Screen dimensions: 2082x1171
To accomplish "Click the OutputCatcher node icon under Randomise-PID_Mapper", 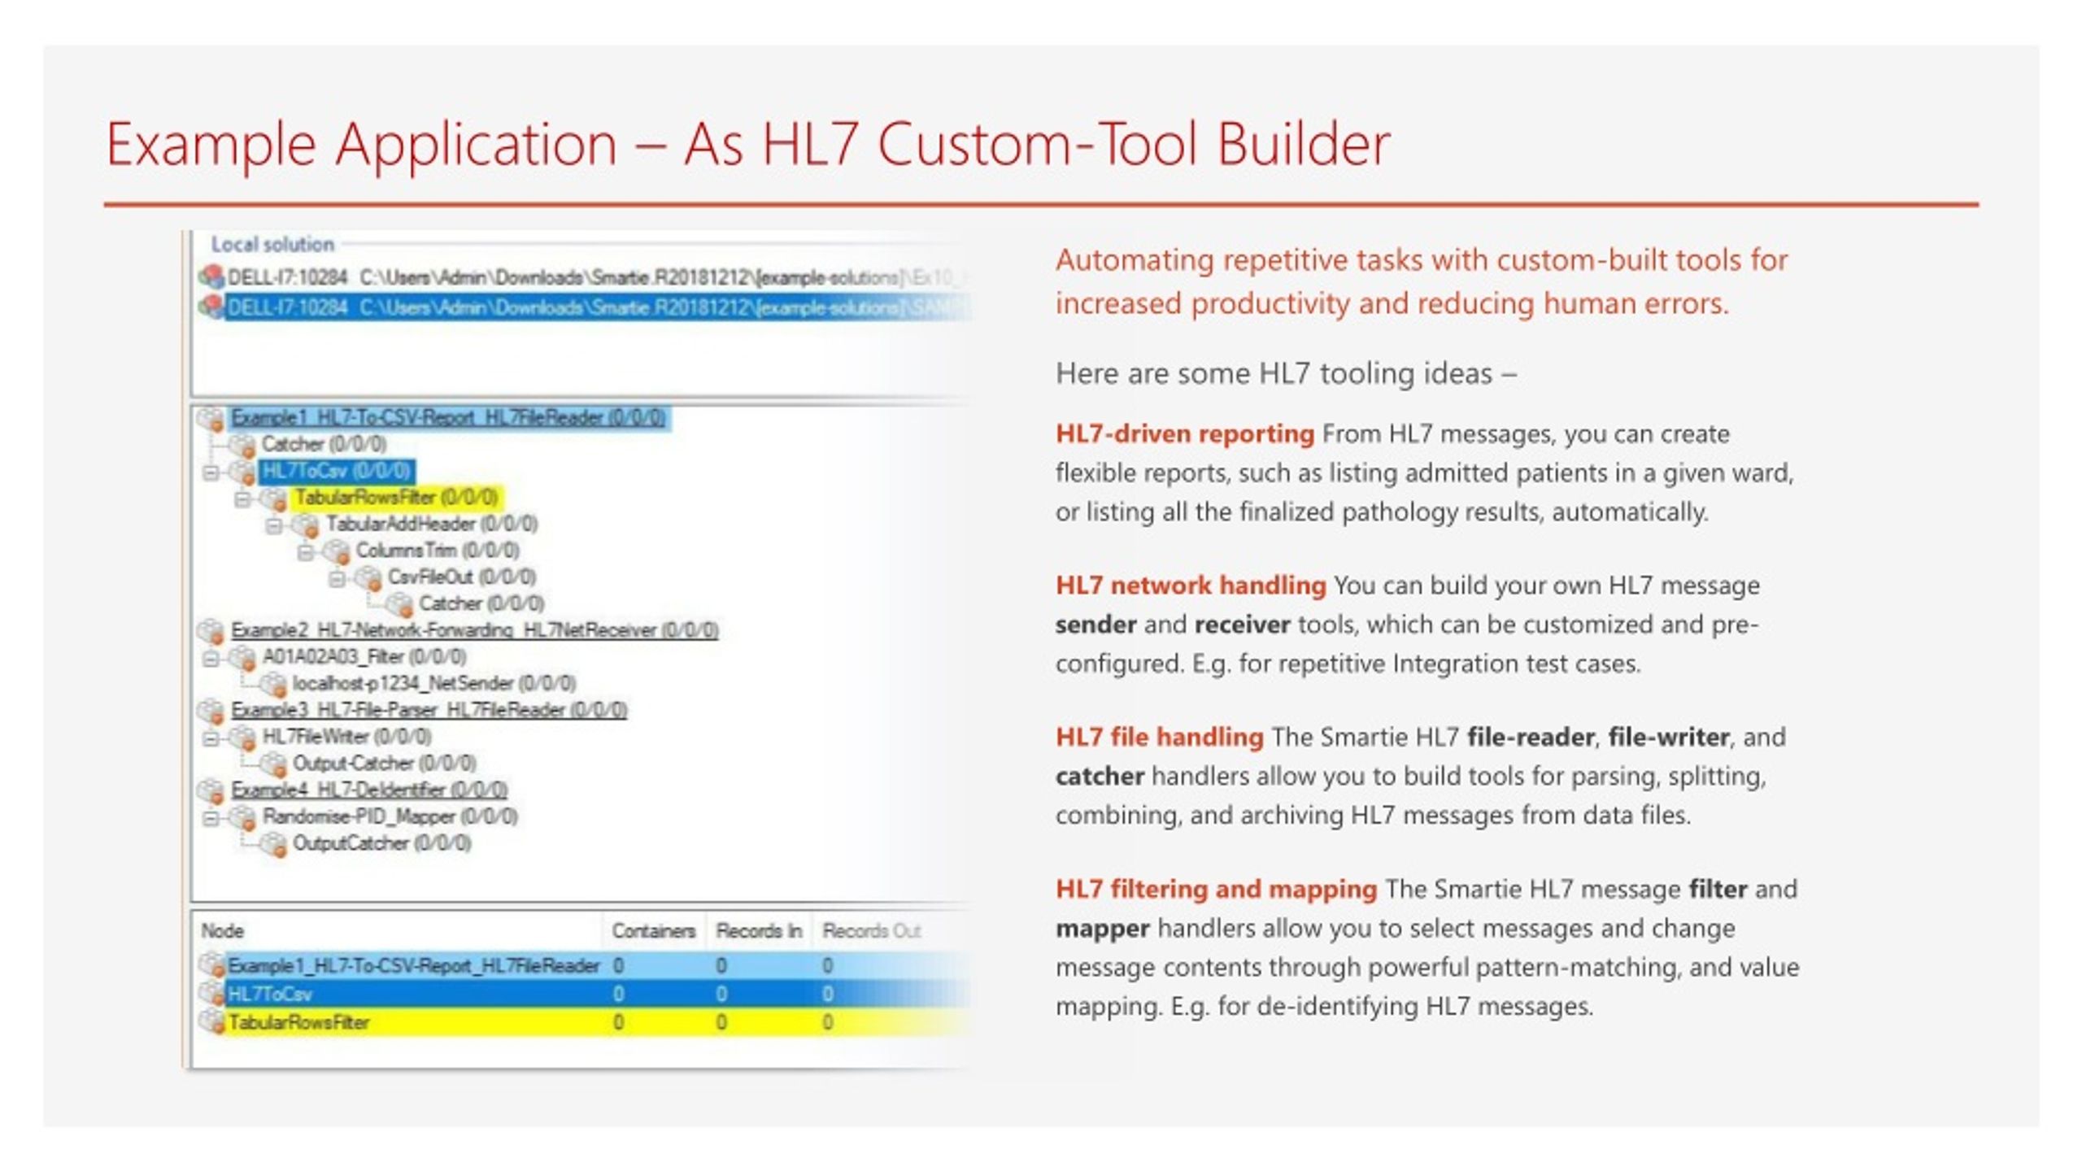I will click(x=273, y=844).
